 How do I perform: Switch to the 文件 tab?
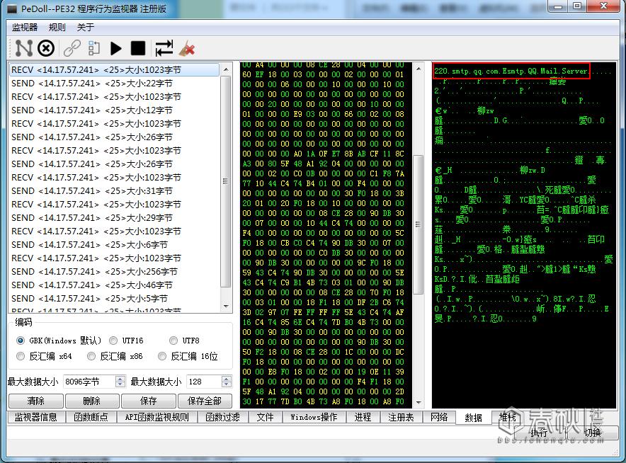265,417
